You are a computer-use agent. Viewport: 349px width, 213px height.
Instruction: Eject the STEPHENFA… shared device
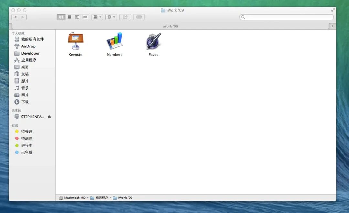(49, 117)
